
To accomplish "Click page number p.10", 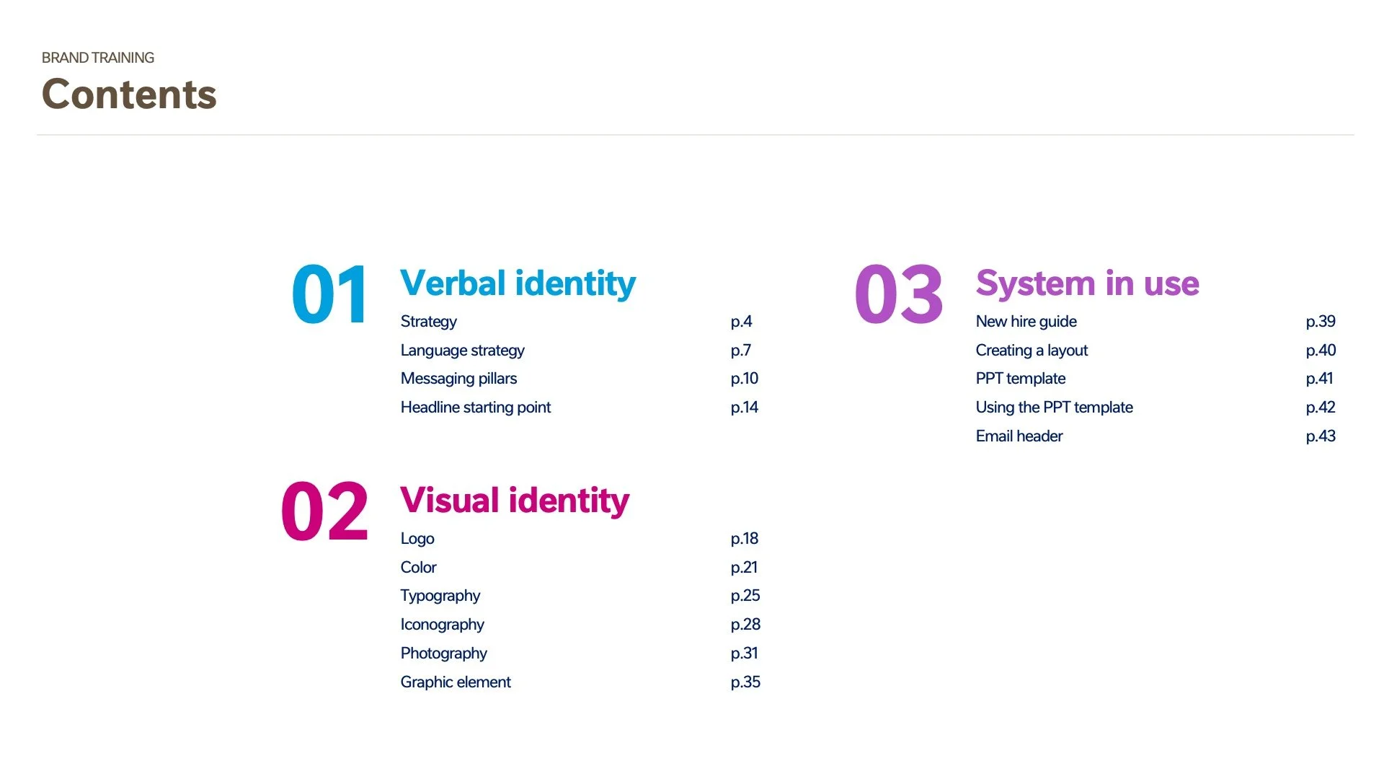I will (744, 379).
